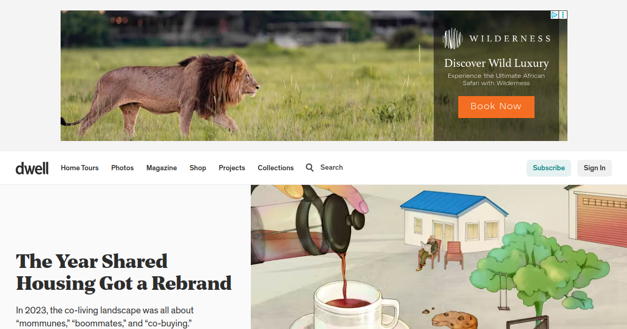Click the dwell logo in the header

(32, 168)
